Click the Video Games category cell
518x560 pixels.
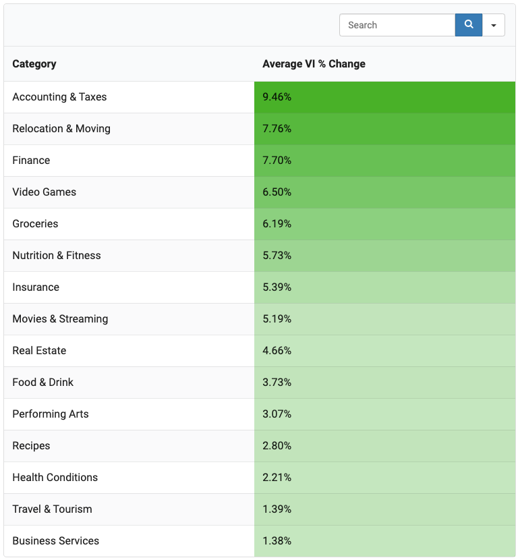[129, 192]
